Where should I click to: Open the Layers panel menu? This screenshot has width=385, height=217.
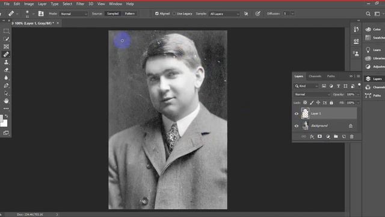pyautogui.click(x=359, y=77)
